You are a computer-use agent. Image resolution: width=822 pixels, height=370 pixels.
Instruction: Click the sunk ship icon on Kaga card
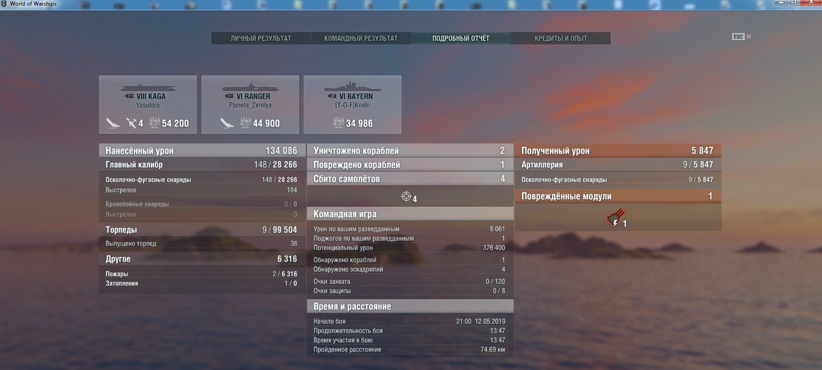[x=113, y=123]
